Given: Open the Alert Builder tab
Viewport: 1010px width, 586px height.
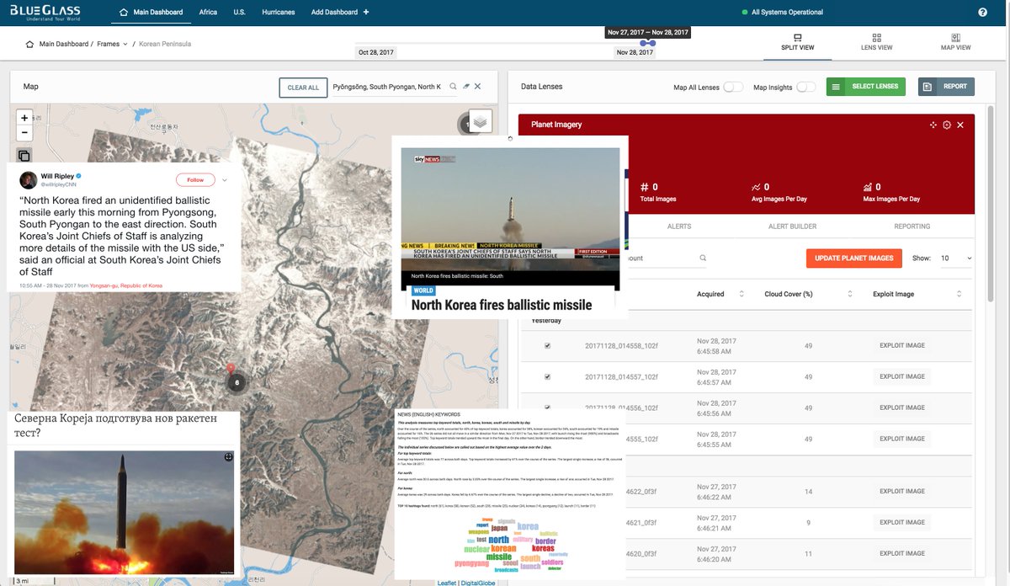Looking at the screenshot, I should click(792, 226).
